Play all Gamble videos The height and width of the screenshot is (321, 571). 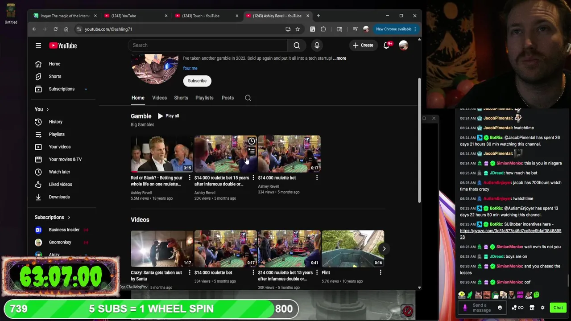168,116
